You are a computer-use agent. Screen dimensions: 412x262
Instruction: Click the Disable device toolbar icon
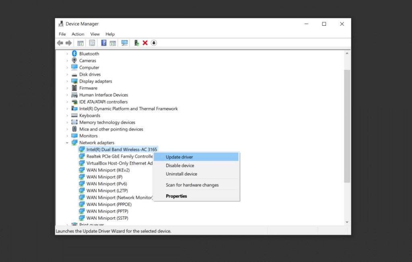click(153, 43)
